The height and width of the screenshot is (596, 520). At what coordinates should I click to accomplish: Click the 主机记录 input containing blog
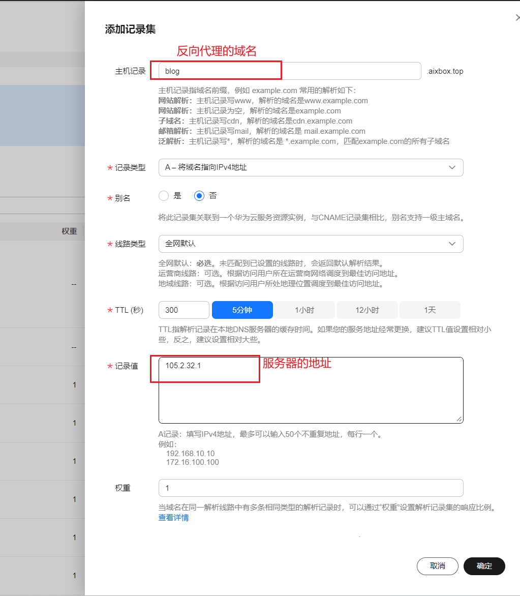click(x=290, y=71)
